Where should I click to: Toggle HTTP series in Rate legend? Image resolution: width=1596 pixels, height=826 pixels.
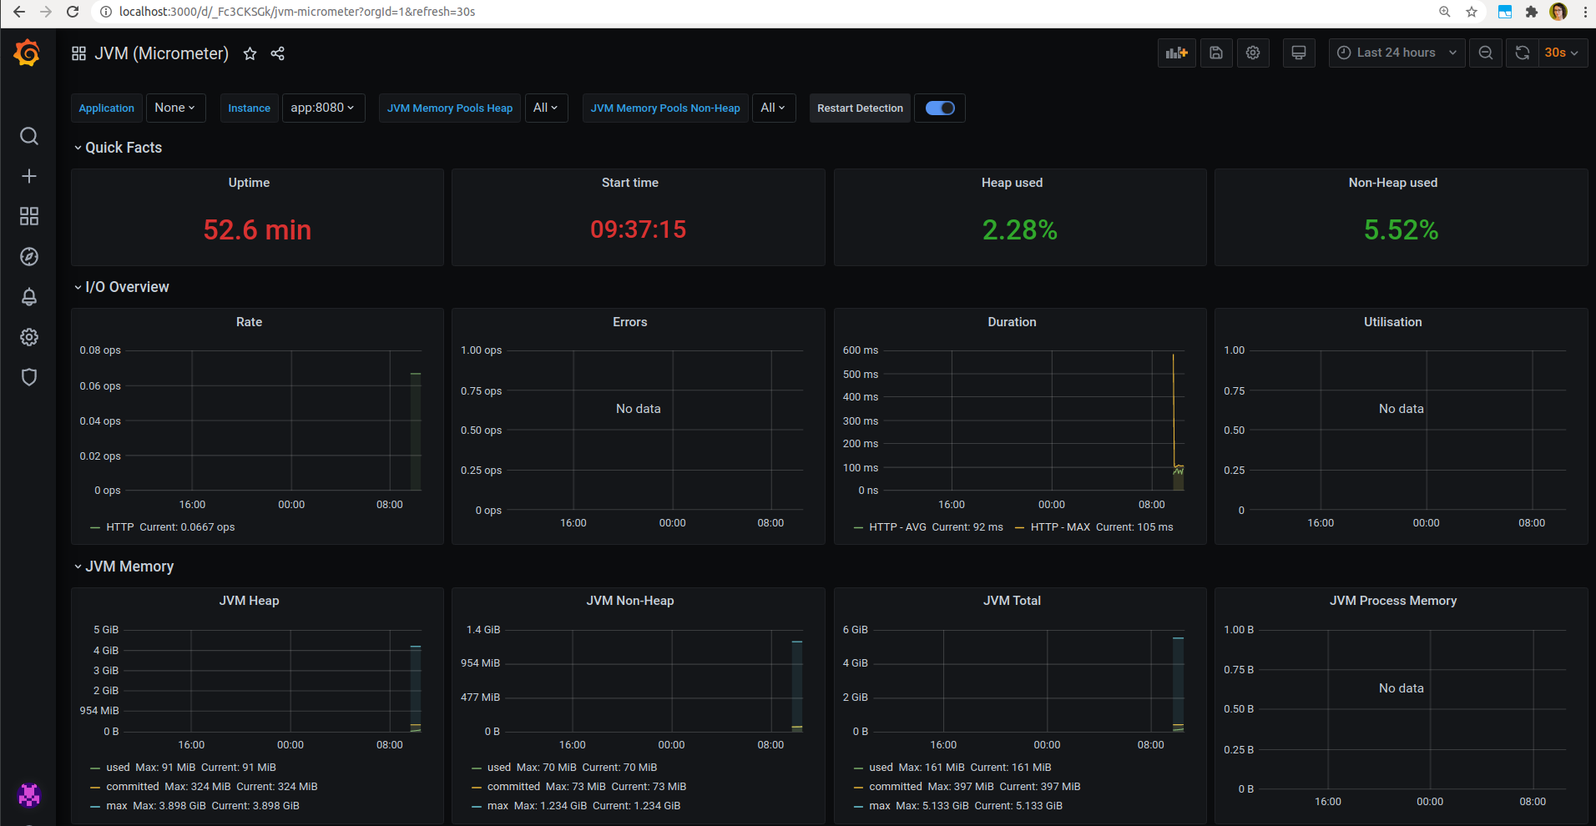click(119, 527)
